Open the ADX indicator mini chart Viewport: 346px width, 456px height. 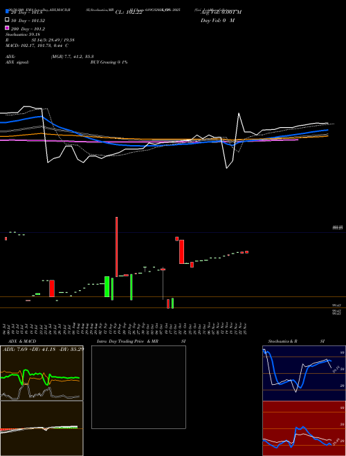pos(42,373)
